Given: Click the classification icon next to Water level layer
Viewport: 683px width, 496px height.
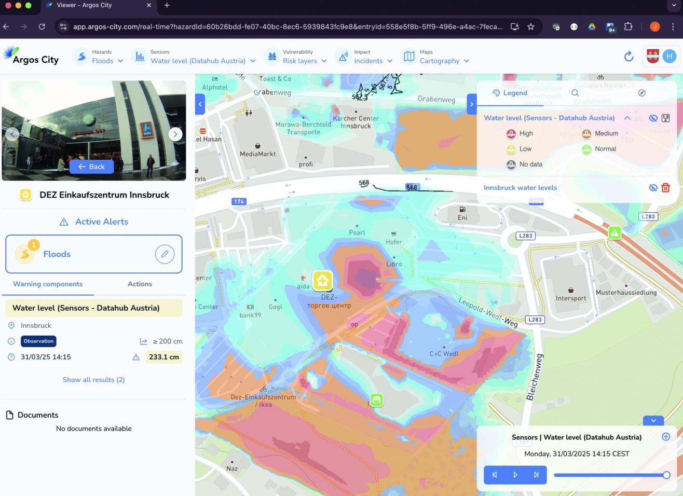Looking at the screenshot, I should click(666, 118).
